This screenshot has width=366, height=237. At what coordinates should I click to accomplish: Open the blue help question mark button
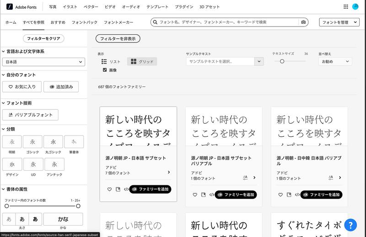[x=350, y=225]
